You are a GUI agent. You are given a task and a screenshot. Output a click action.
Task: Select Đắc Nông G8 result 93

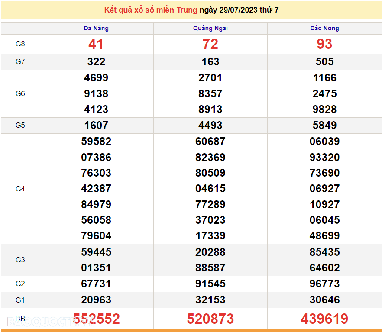(324, 44)
